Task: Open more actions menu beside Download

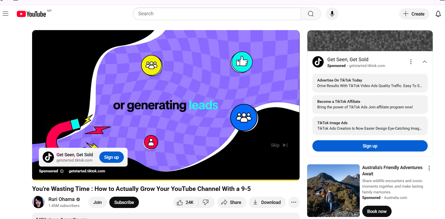Action: 294,202
